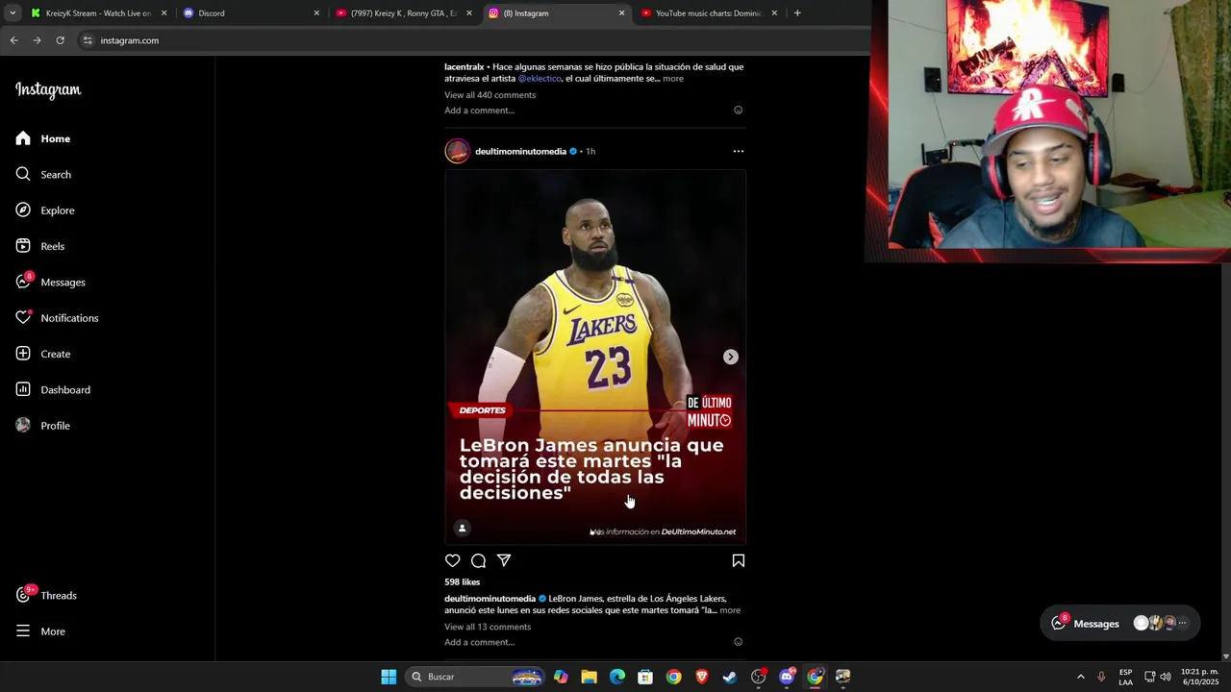Open Windows Start menu
Viewport: 1231px width, 692px height.
pos(389,677)
